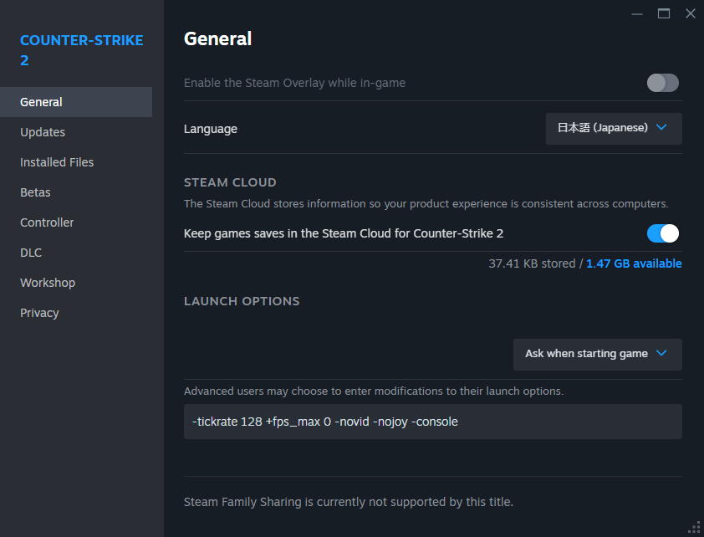This screenshot has height=537, width=704.
Task: Click the 1.47 GB available link
Action: [x=634, y=263]
